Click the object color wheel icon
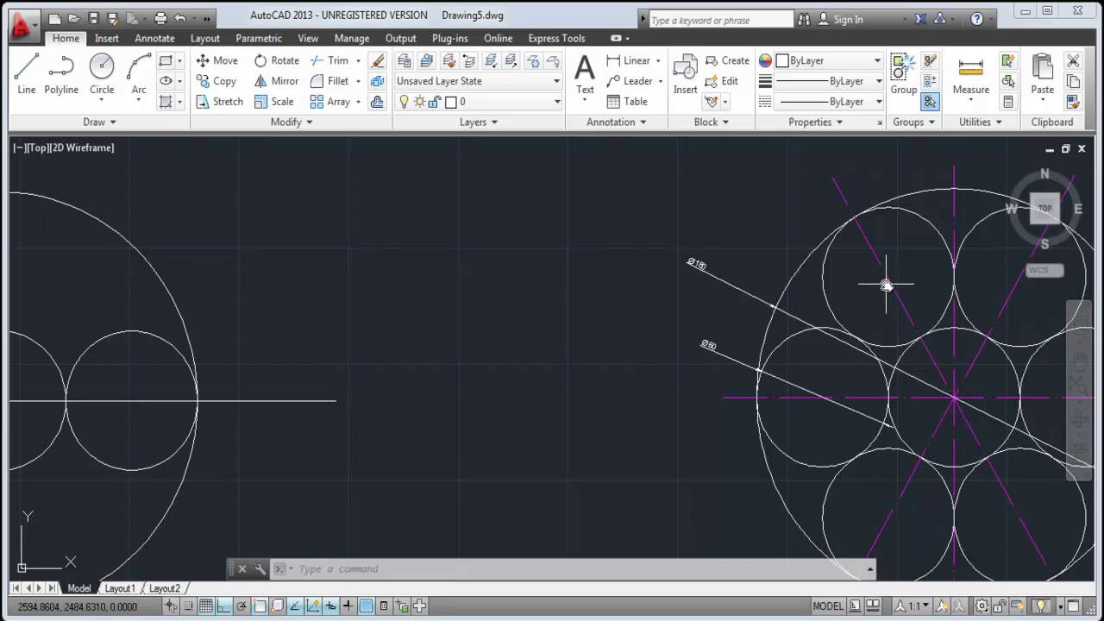This screenshot has width=1104, height=621. 765,60
